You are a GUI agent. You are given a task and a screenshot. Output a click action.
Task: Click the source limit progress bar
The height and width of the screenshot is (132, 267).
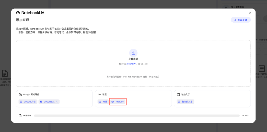[x=137, y=116]
